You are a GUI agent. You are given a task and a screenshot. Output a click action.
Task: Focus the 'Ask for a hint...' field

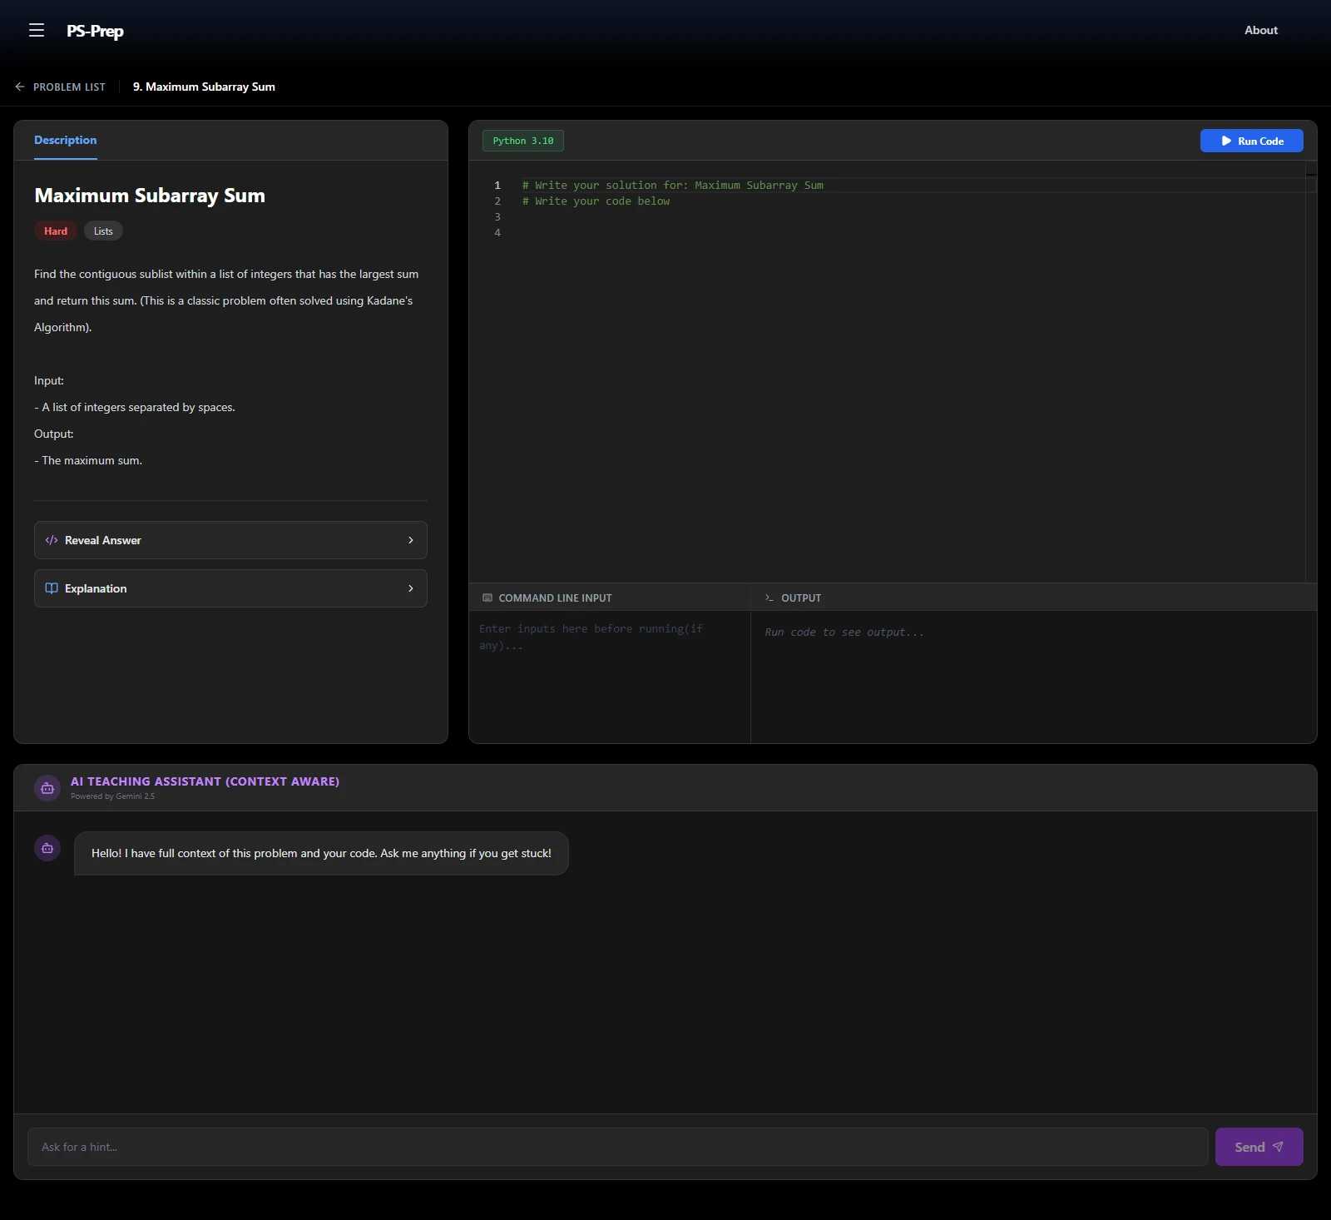(618, 1147)
